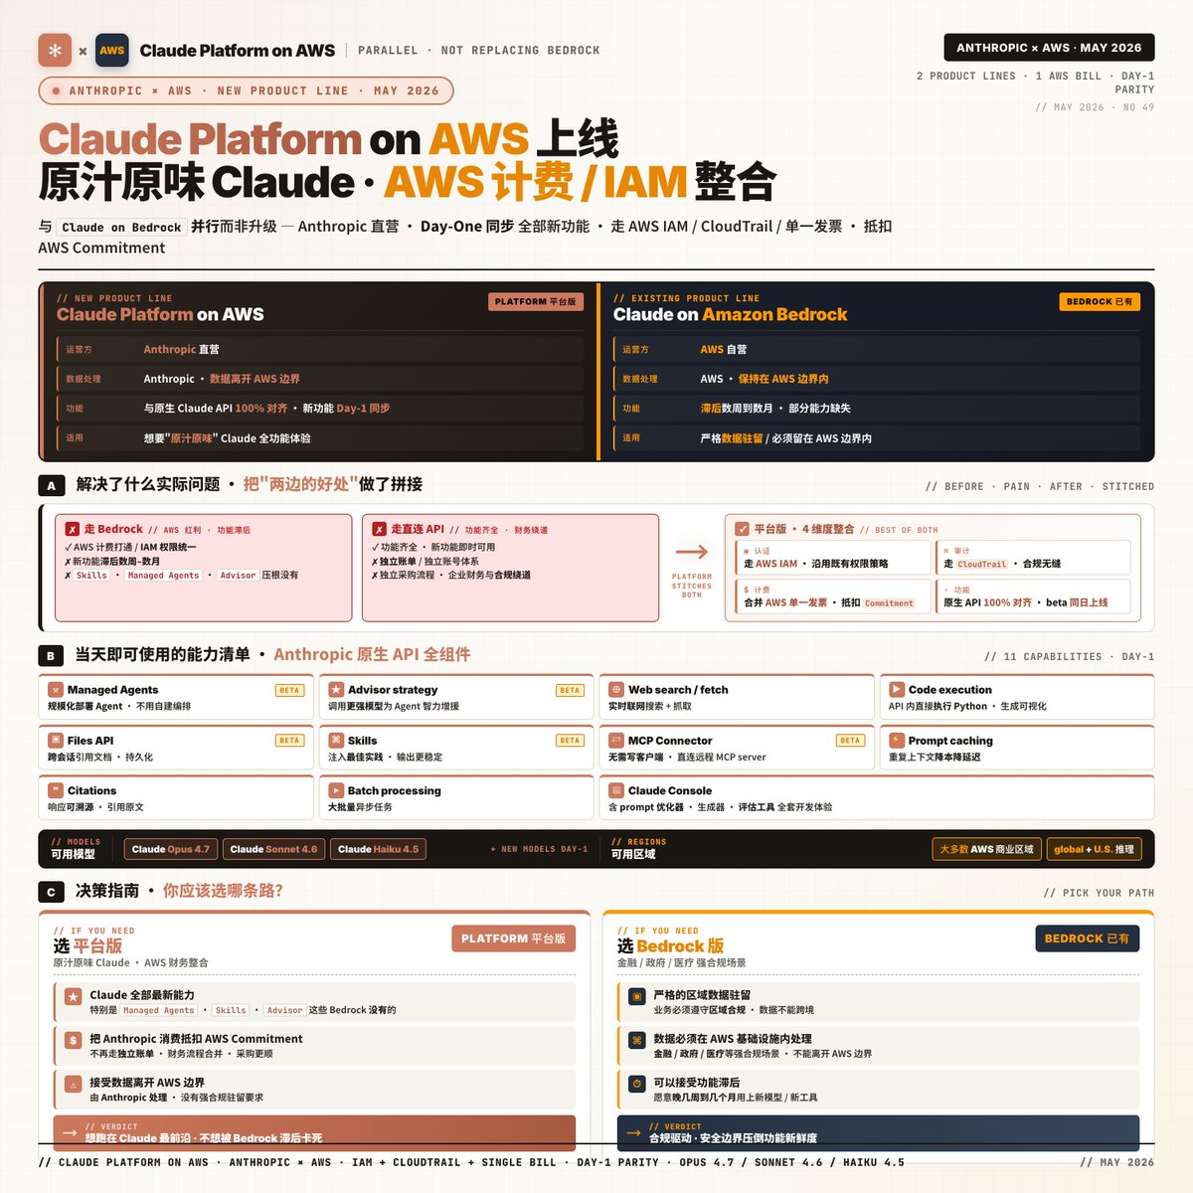Click the Skills card icon
This screenshot has width=1193, height=1193.
(336, 741)
